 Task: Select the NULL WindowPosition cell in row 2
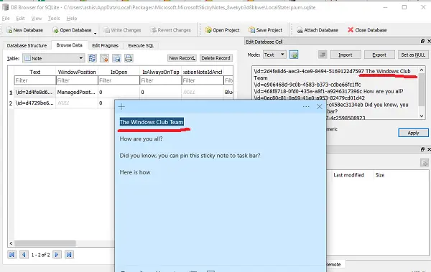click(77, 103)
